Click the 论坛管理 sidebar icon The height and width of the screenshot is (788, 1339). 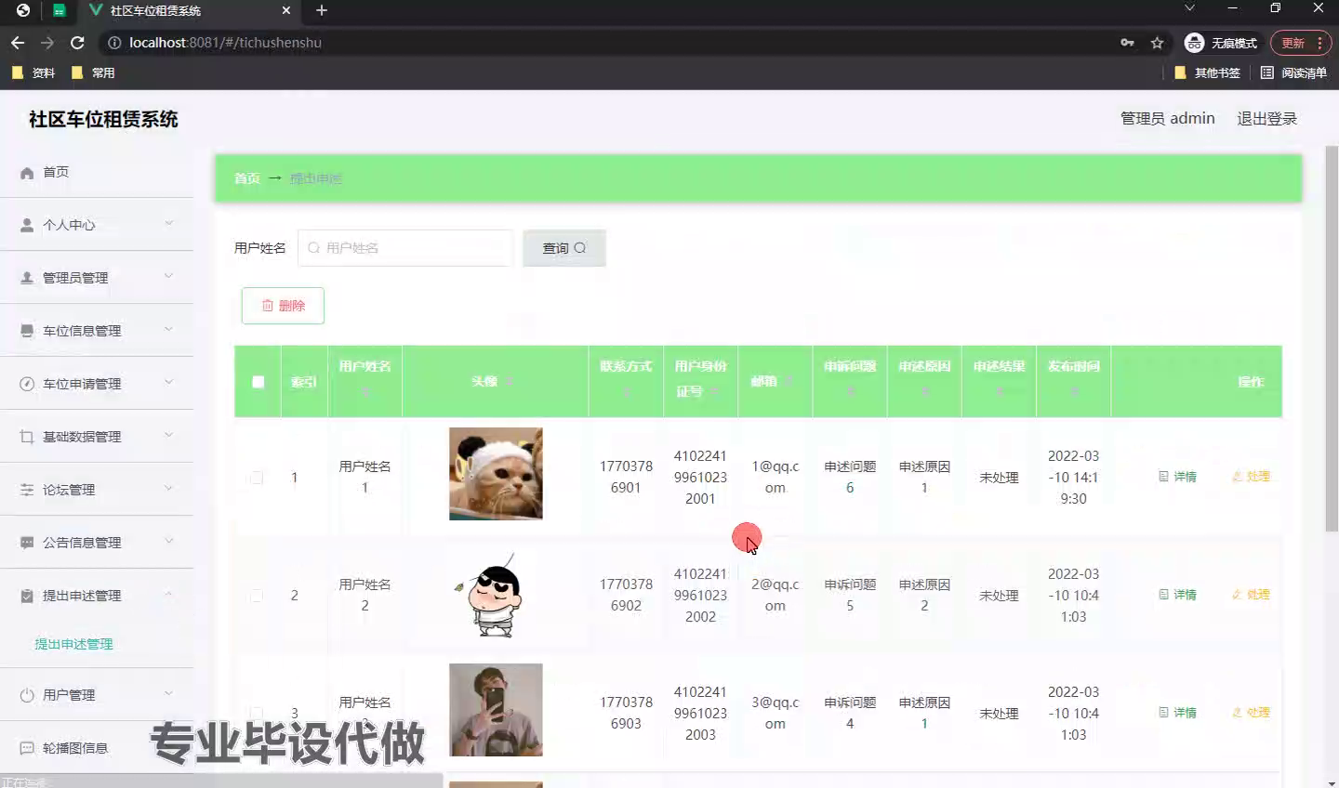tap(27, 491)
